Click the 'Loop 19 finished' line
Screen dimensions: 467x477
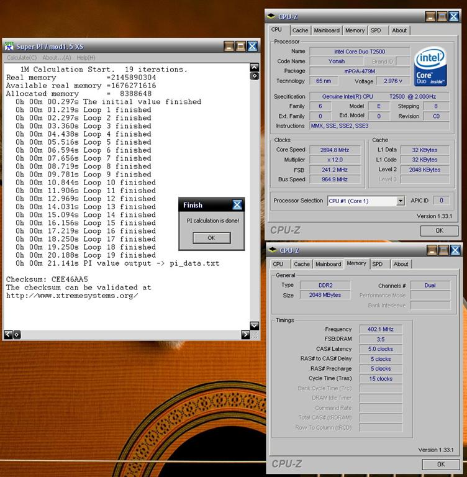point(86,255)
